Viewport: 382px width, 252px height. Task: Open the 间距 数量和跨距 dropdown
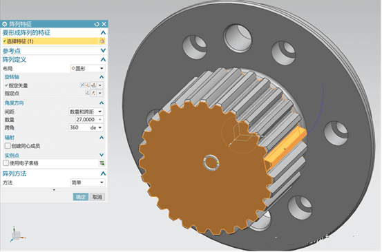pyautogui.click(x=86, y=112)
